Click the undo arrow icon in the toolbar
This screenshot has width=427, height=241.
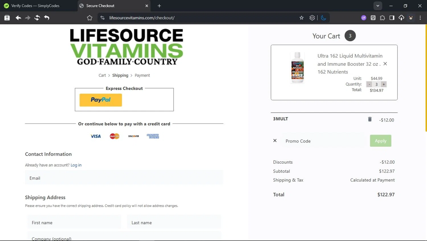pos(47,18)
